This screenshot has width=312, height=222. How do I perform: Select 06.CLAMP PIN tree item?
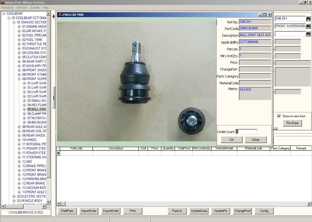[37, 114]
